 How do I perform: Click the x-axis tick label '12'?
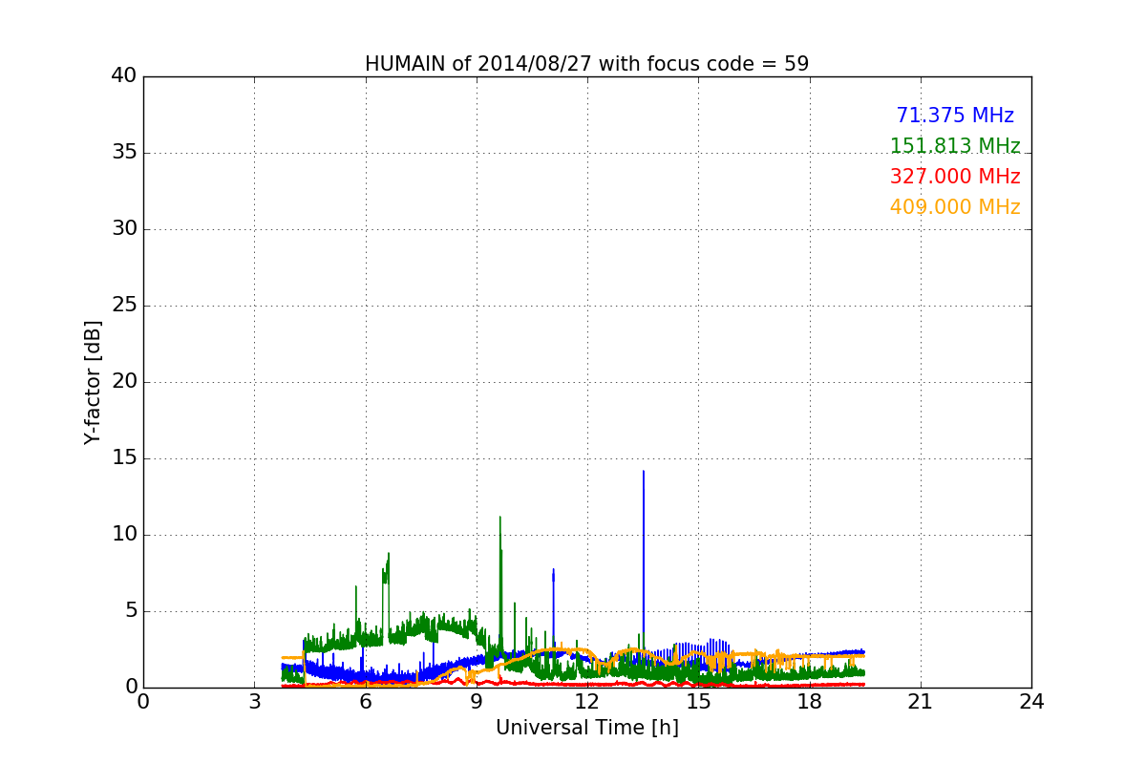pyautogui.click(x=586, y=701)
